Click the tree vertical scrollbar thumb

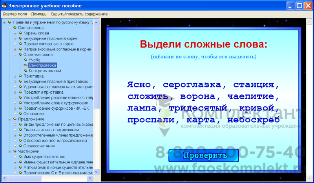[x=96, y=67]
